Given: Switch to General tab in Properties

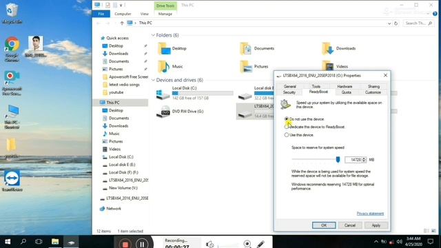Looking at the screenshot, I should click(x=289, y=87).
